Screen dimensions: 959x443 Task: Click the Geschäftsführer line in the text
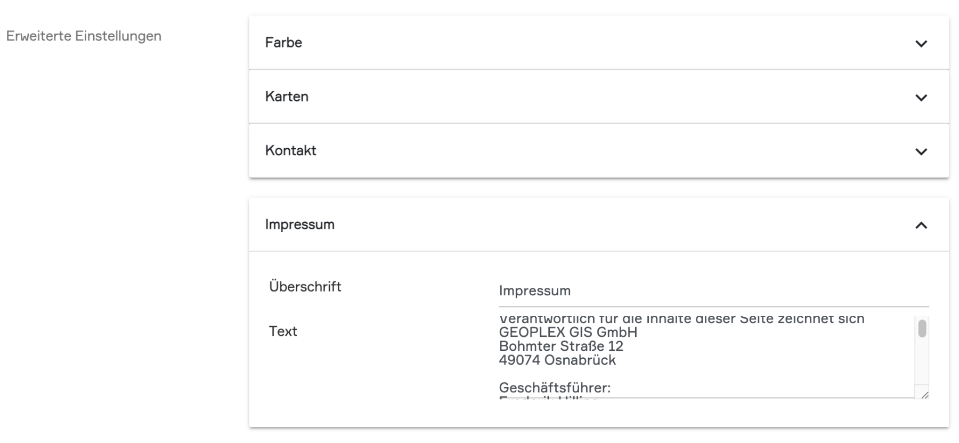(x=554, y=388)
